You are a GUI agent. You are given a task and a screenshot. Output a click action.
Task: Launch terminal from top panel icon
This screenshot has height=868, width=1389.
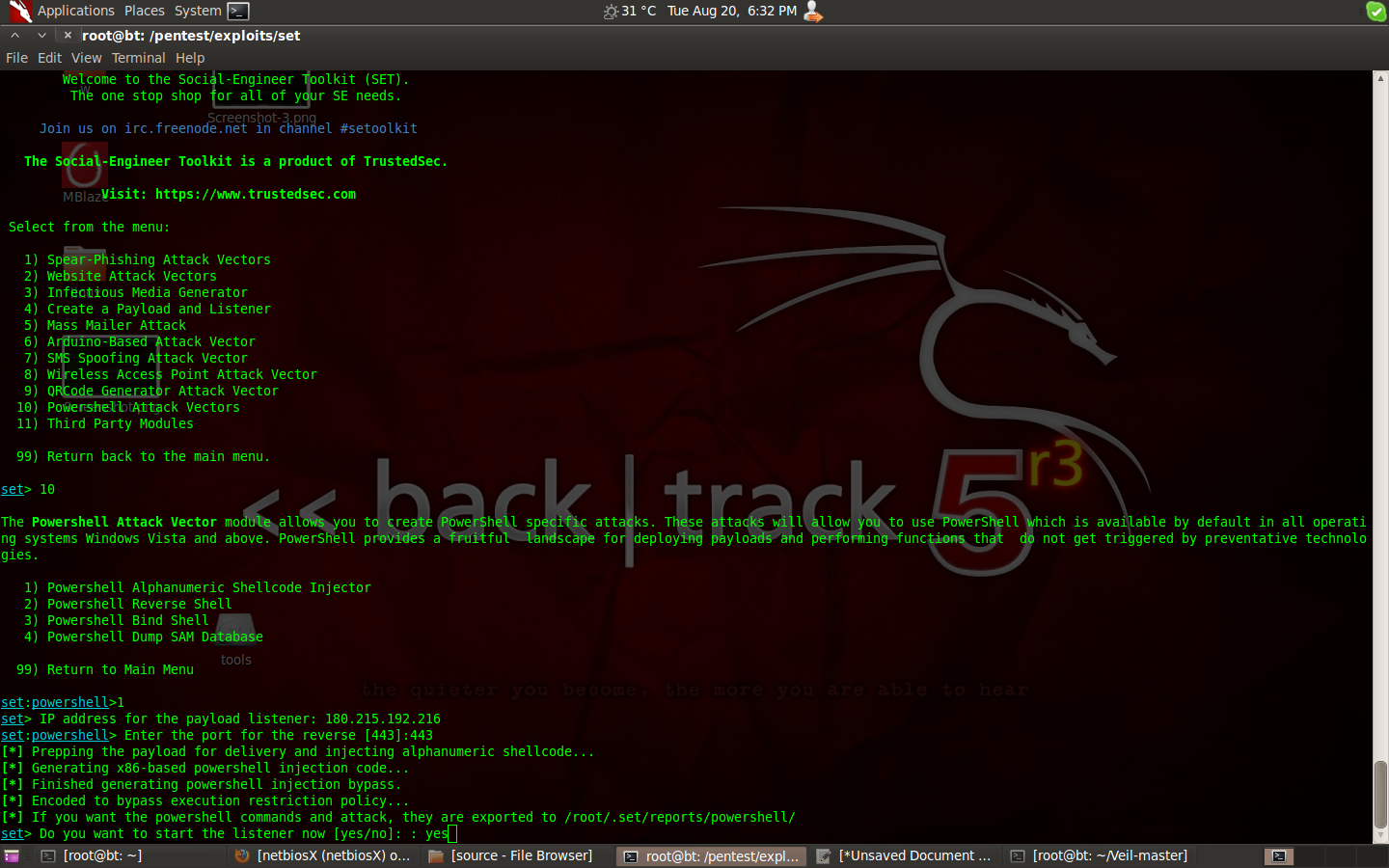click(x=238, y=12)
